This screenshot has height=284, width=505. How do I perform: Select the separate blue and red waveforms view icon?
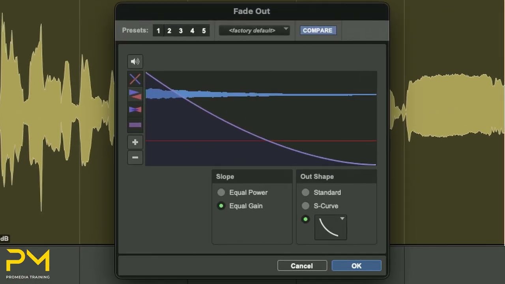click(135, 94)
